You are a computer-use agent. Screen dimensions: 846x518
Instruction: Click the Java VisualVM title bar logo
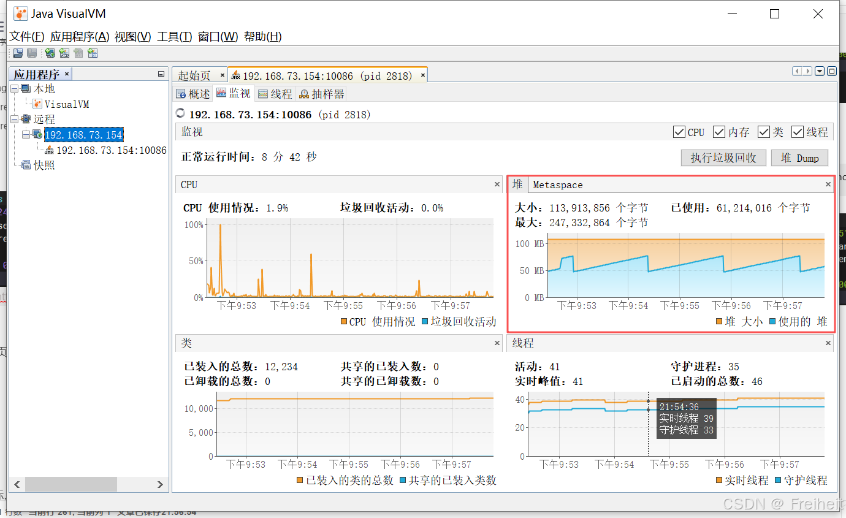(x=20, y=13)
